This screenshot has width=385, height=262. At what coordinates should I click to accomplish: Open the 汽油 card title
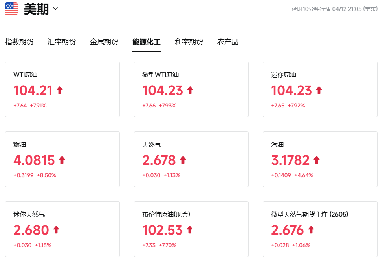tap(277, 145)
